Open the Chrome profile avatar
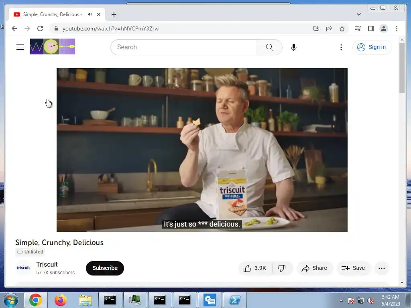The height and width of the screenshot is (308, 411). tap(383, 28)
